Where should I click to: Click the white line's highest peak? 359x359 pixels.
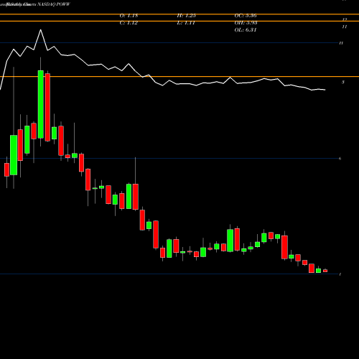pos(40,29)
